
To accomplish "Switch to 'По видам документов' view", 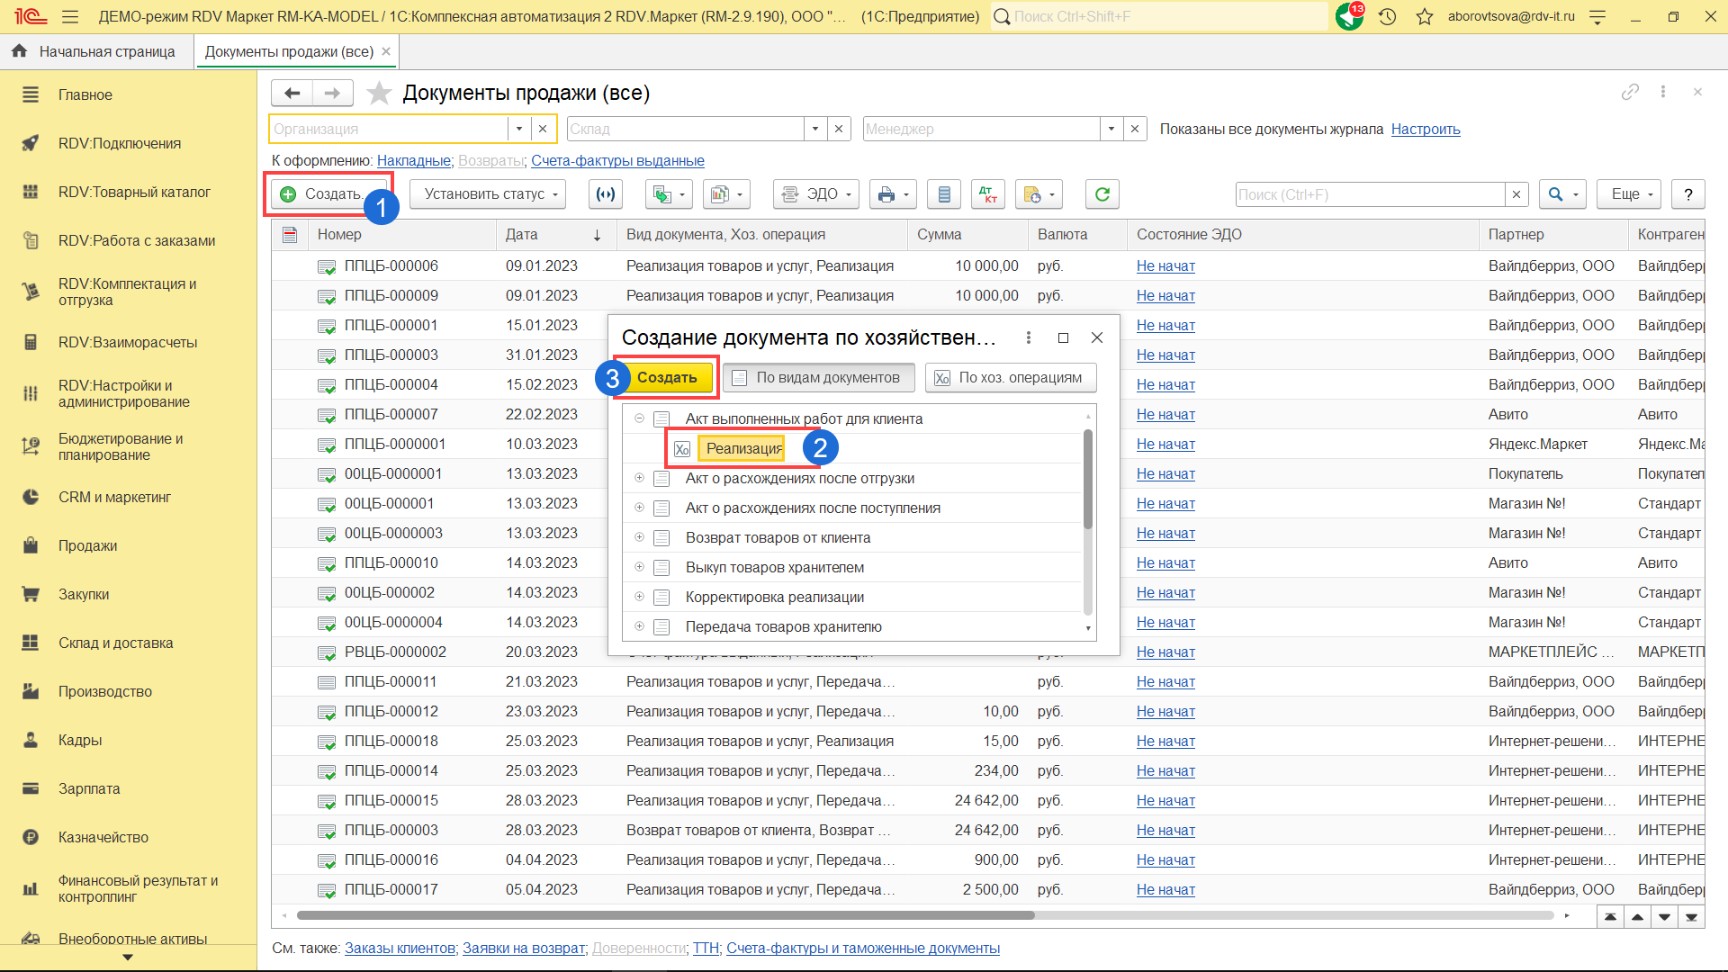I will point(817,378).
